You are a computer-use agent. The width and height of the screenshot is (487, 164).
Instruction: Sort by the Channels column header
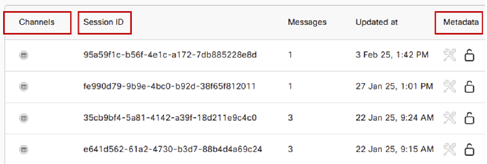click(37, 22)
